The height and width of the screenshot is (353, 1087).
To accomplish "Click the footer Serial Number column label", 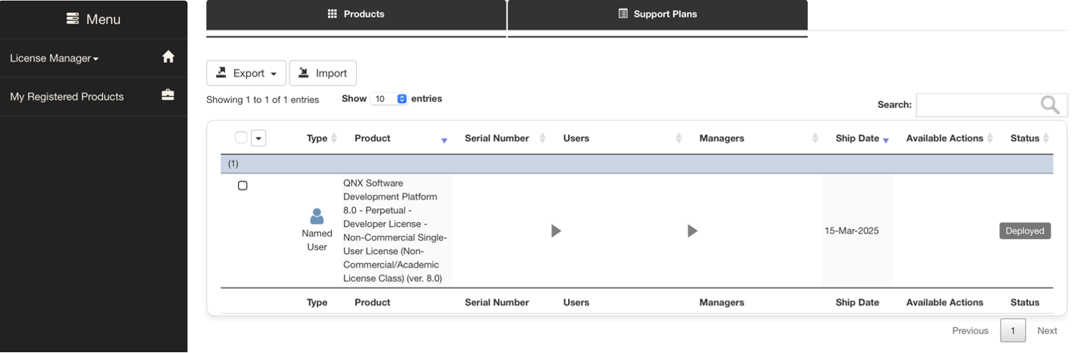I will tap(497, 302).
